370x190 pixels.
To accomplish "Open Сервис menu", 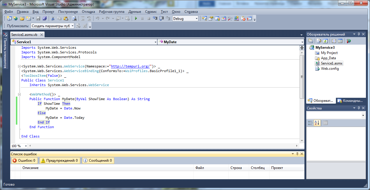I will click(151, 12).
